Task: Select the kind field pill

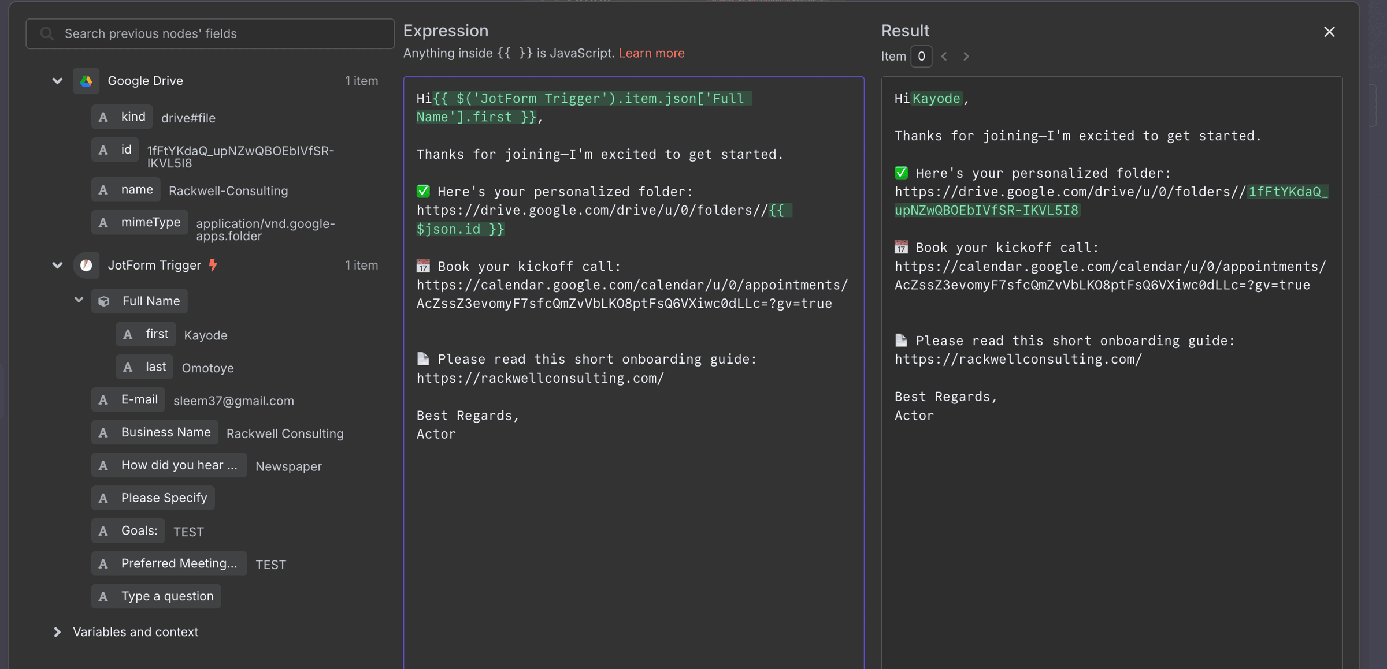Action: click(x=122, y=117)
